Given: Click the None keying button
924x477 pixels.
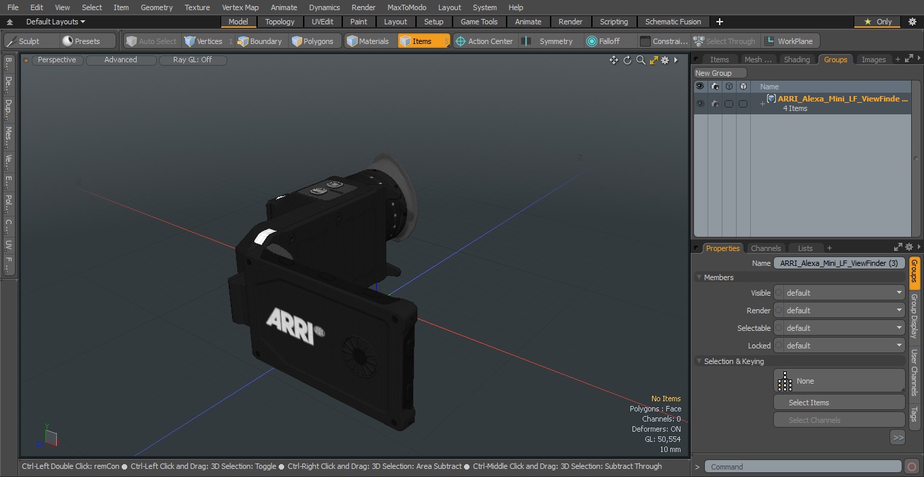Looking at the screenshot, I should [839, 381].
